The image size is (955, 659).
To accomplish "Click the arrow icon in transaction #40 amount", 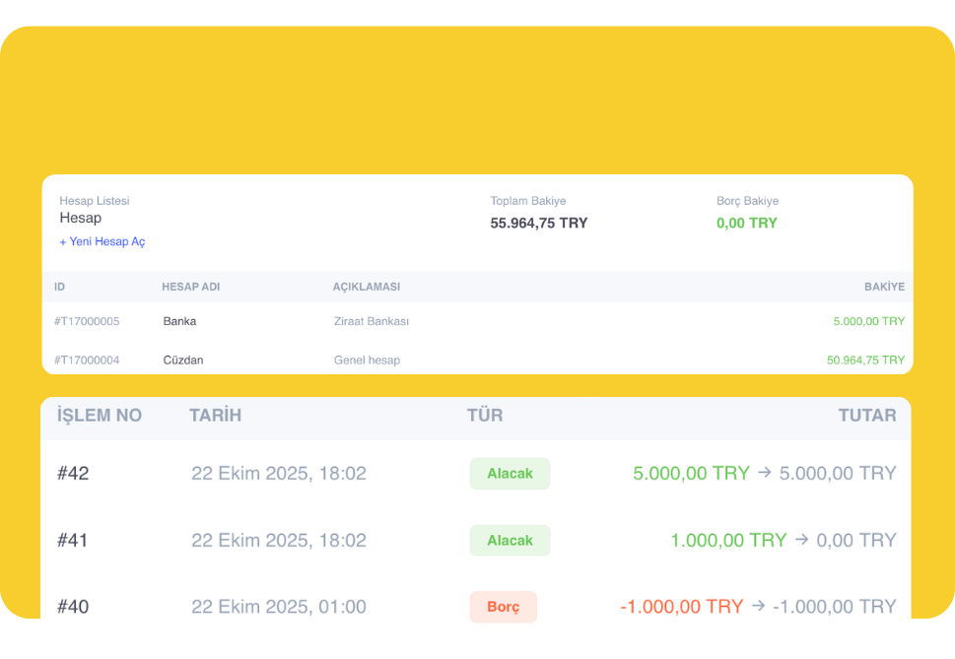I will [758, 607].
